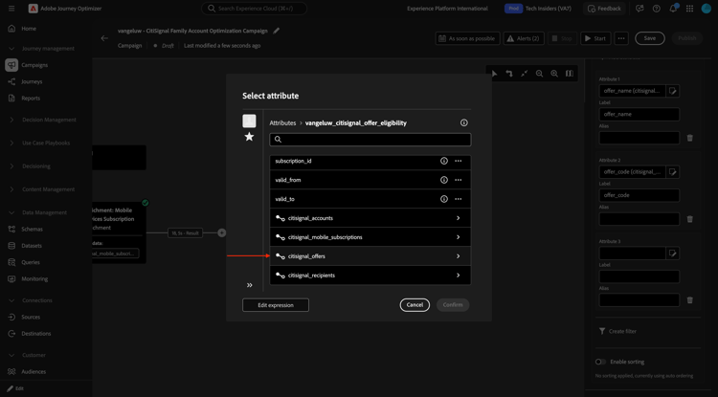Click the profile attributes icon in dialog
718x397 pixels.
tap(249, 121)
